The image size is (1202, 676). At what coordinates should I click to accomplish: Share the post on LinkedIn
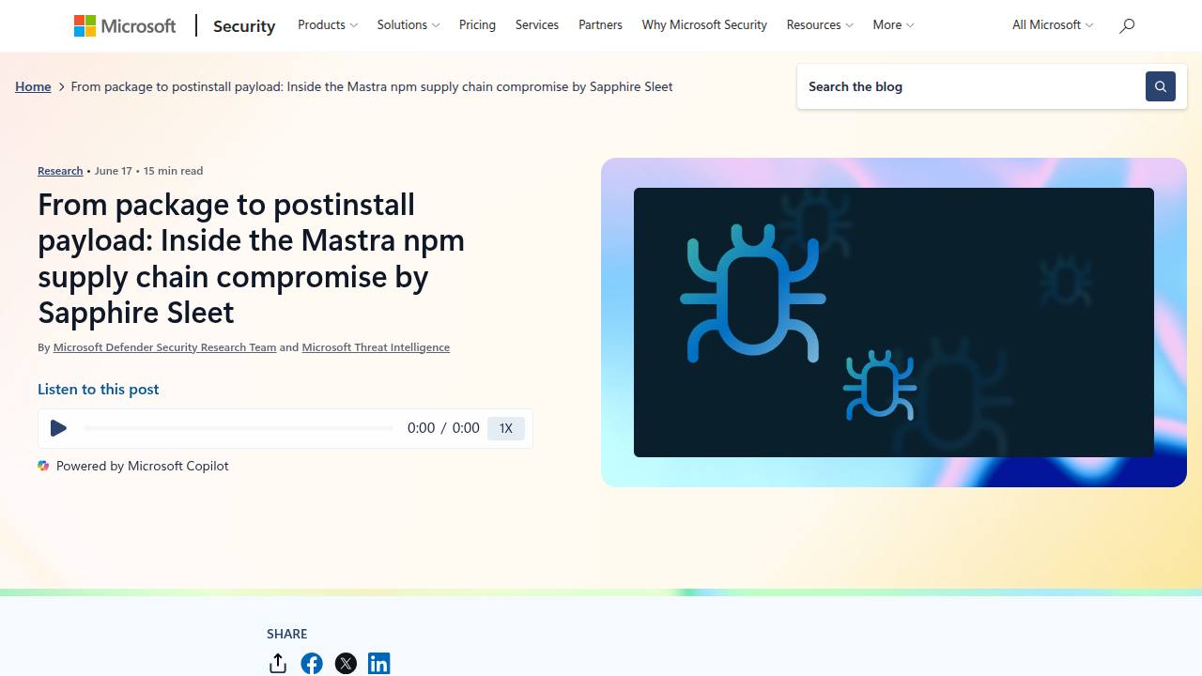pyautogui.click(x=379, y=664)
